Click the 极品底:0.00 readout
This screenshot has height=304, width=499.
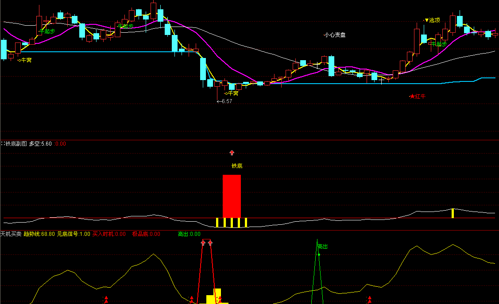coord(147,234)
